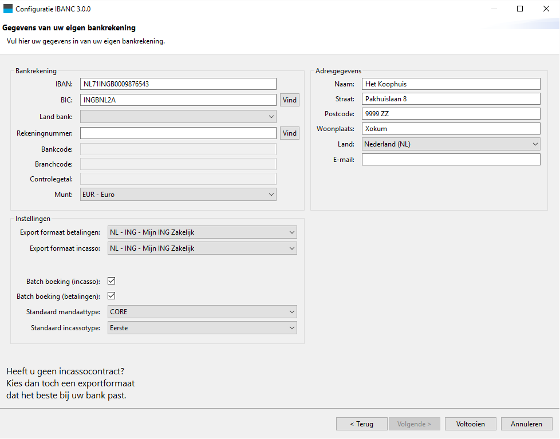Open the Land country dropdown
Screen dimensions: 560x439
(x=451, y=144)
